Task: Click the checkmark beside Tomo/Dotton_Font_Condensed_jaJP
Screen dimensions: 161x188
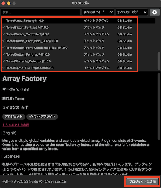Action: [4, 48]
